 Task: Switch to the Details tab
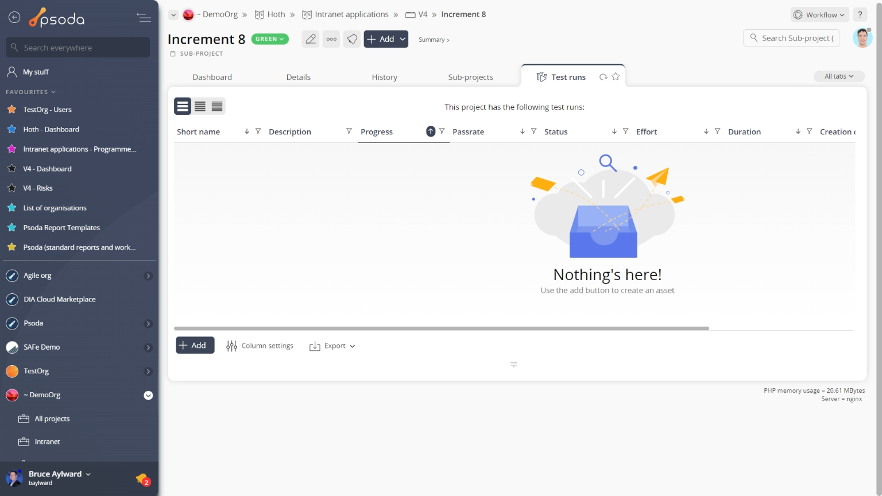[x=299, y=77]
